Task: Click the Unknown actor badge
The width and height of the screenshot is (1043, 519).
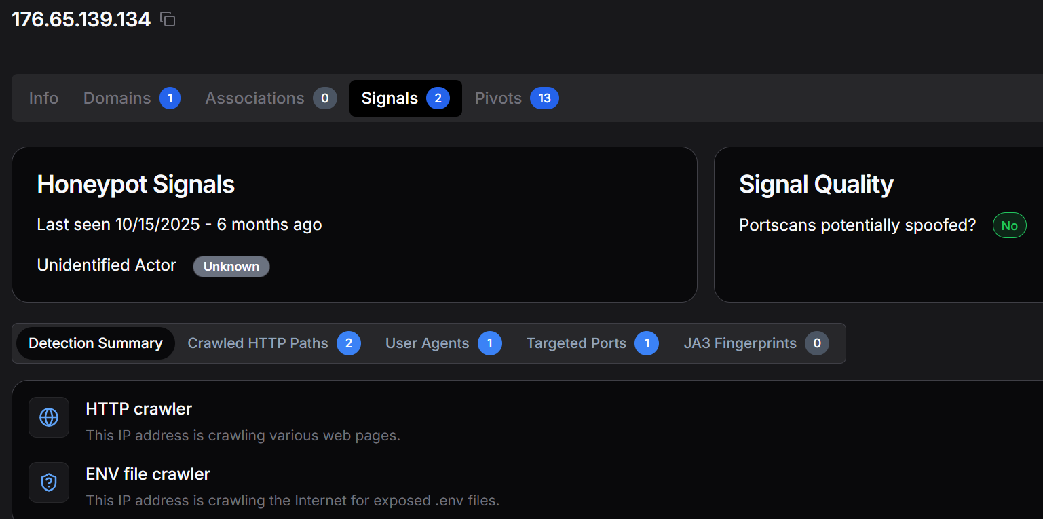Action: click(231, 267)
